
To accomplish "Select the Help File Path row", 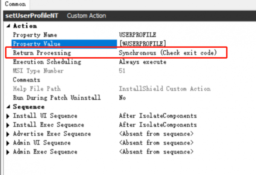I will coord(36,89).
